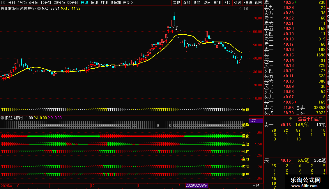This screenshot has width=329, height=189.
Task: Click the 游资 row label
Action: [x=245, y=167]
